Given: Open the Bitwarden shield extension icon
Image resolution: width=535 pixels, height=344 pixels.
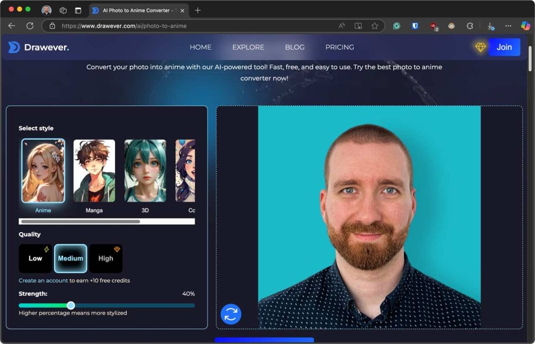Looking at the screenshot, I should pyautogui.click(x=415, y=26).
